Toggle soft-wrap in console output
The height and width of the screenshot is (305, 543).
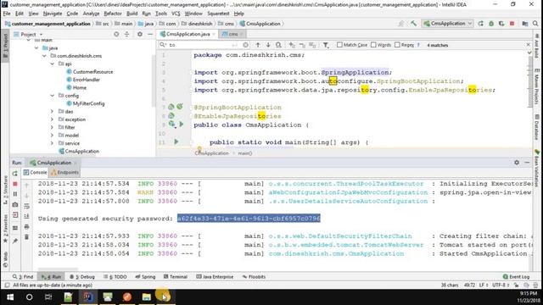click(26, 206)
